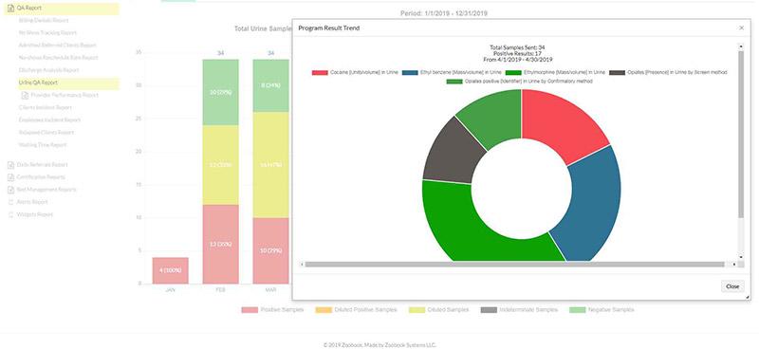The height and width of the screenshot is (349, 759).
Task: Click the Daily Referrals Report icon
Action: [x=10, y=165]
